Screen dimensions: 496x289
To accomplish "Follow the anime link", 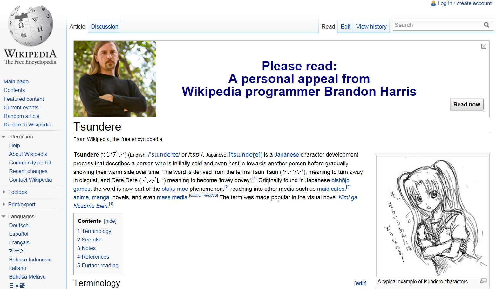I will click(x=81, y=197).
